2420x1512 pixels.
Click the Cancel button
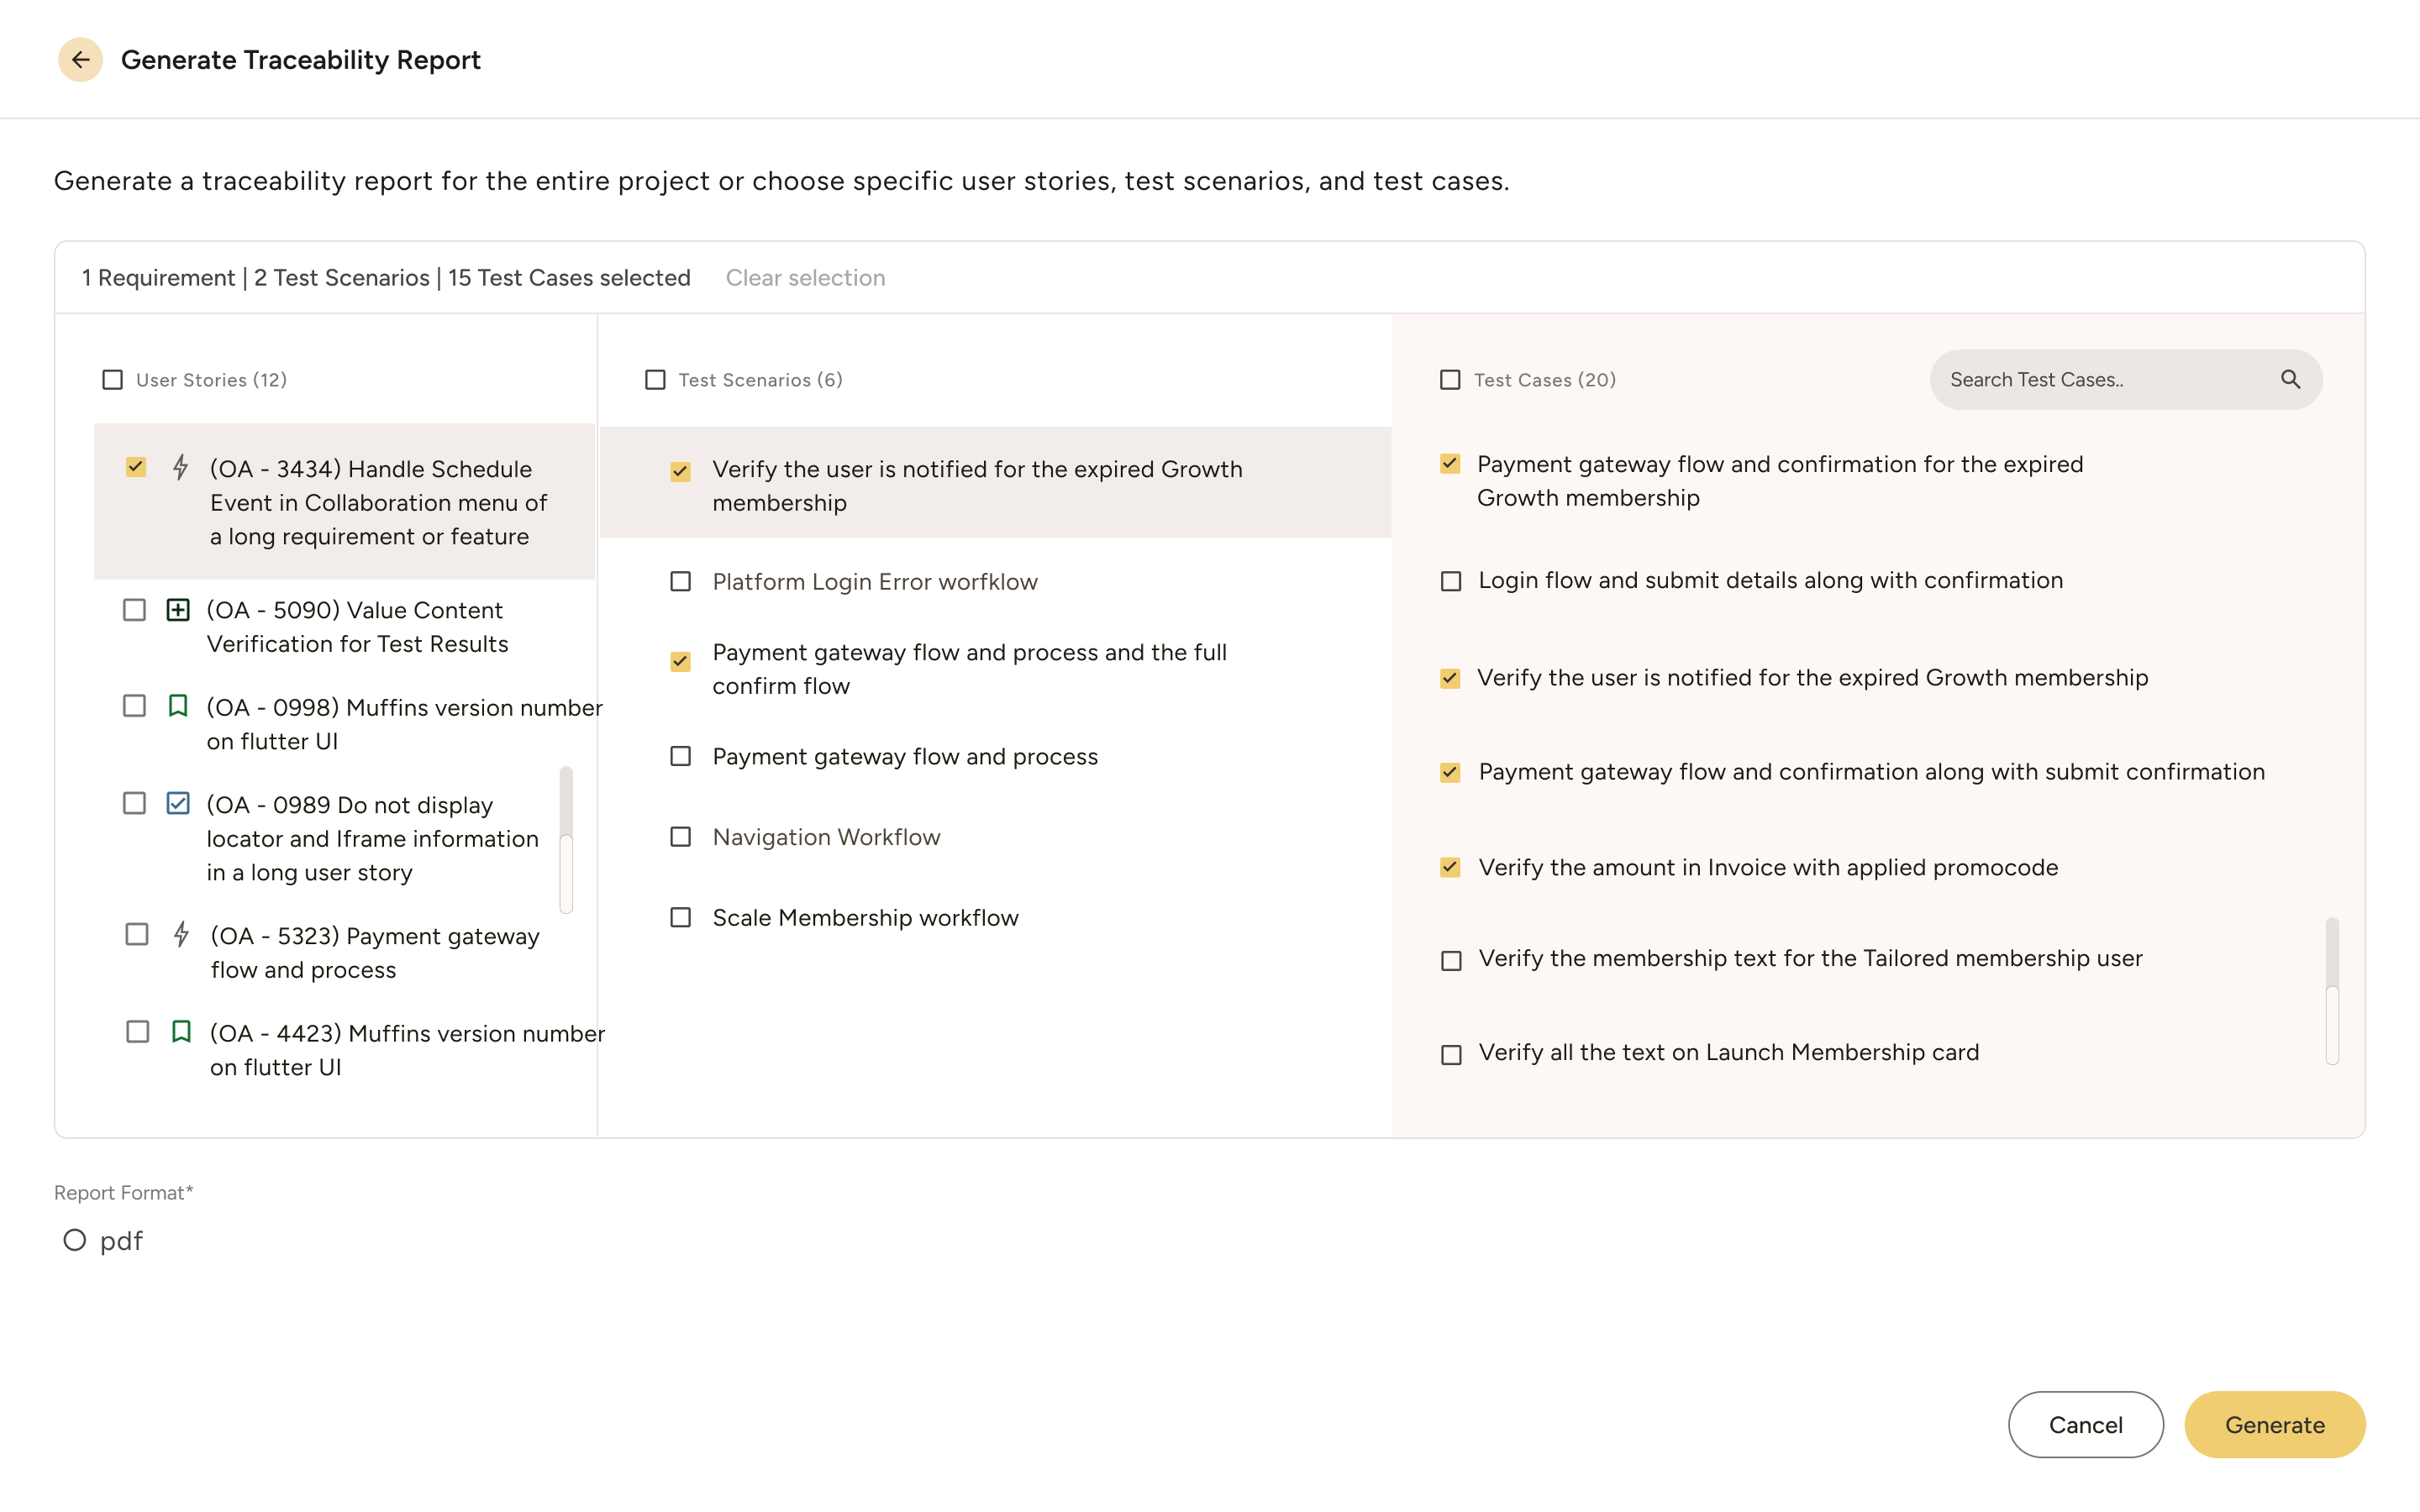[x=2086, y=1424]
